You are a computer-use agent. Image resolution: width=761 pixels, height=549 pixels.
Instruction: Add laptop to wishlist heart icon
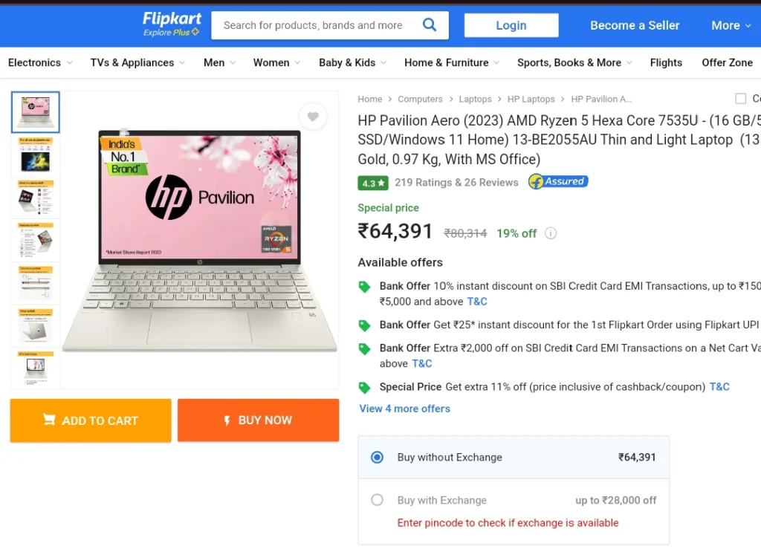[x=313, y=117]
